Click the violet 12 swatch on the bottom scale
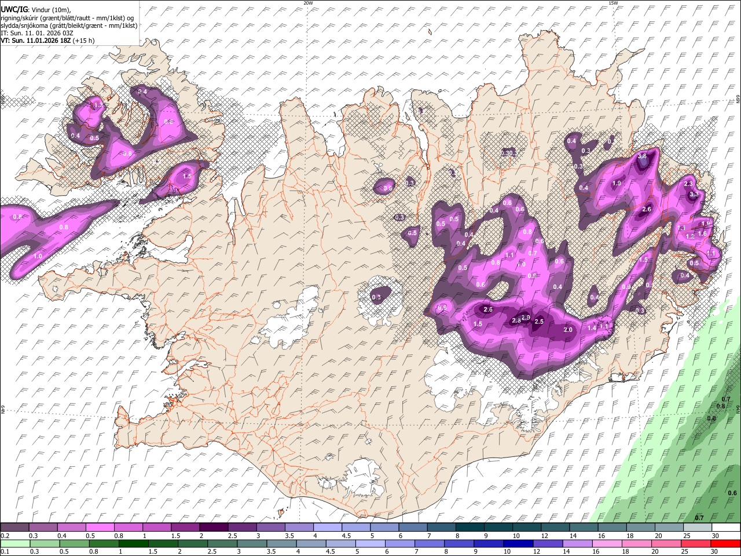The image size is (741, 556). pos(548,543)
